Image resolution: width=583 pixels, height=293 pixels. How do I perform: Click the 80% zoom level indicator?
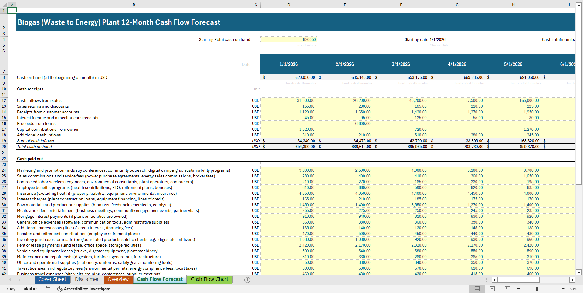[574, 289]
